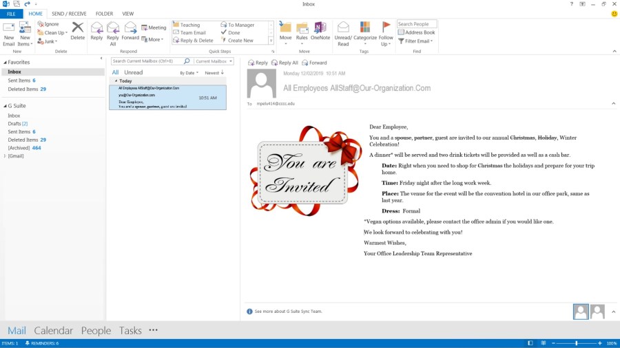Open Inbox under G Suite
Viewport: 620px width, 348px height.
(14, 116)
